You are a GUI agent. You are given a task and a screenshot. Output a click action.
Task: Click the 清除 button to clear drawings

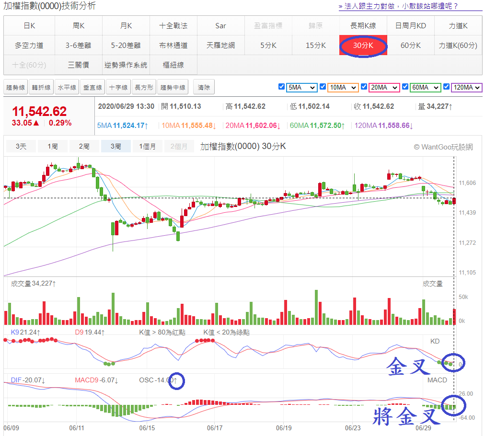204,88
